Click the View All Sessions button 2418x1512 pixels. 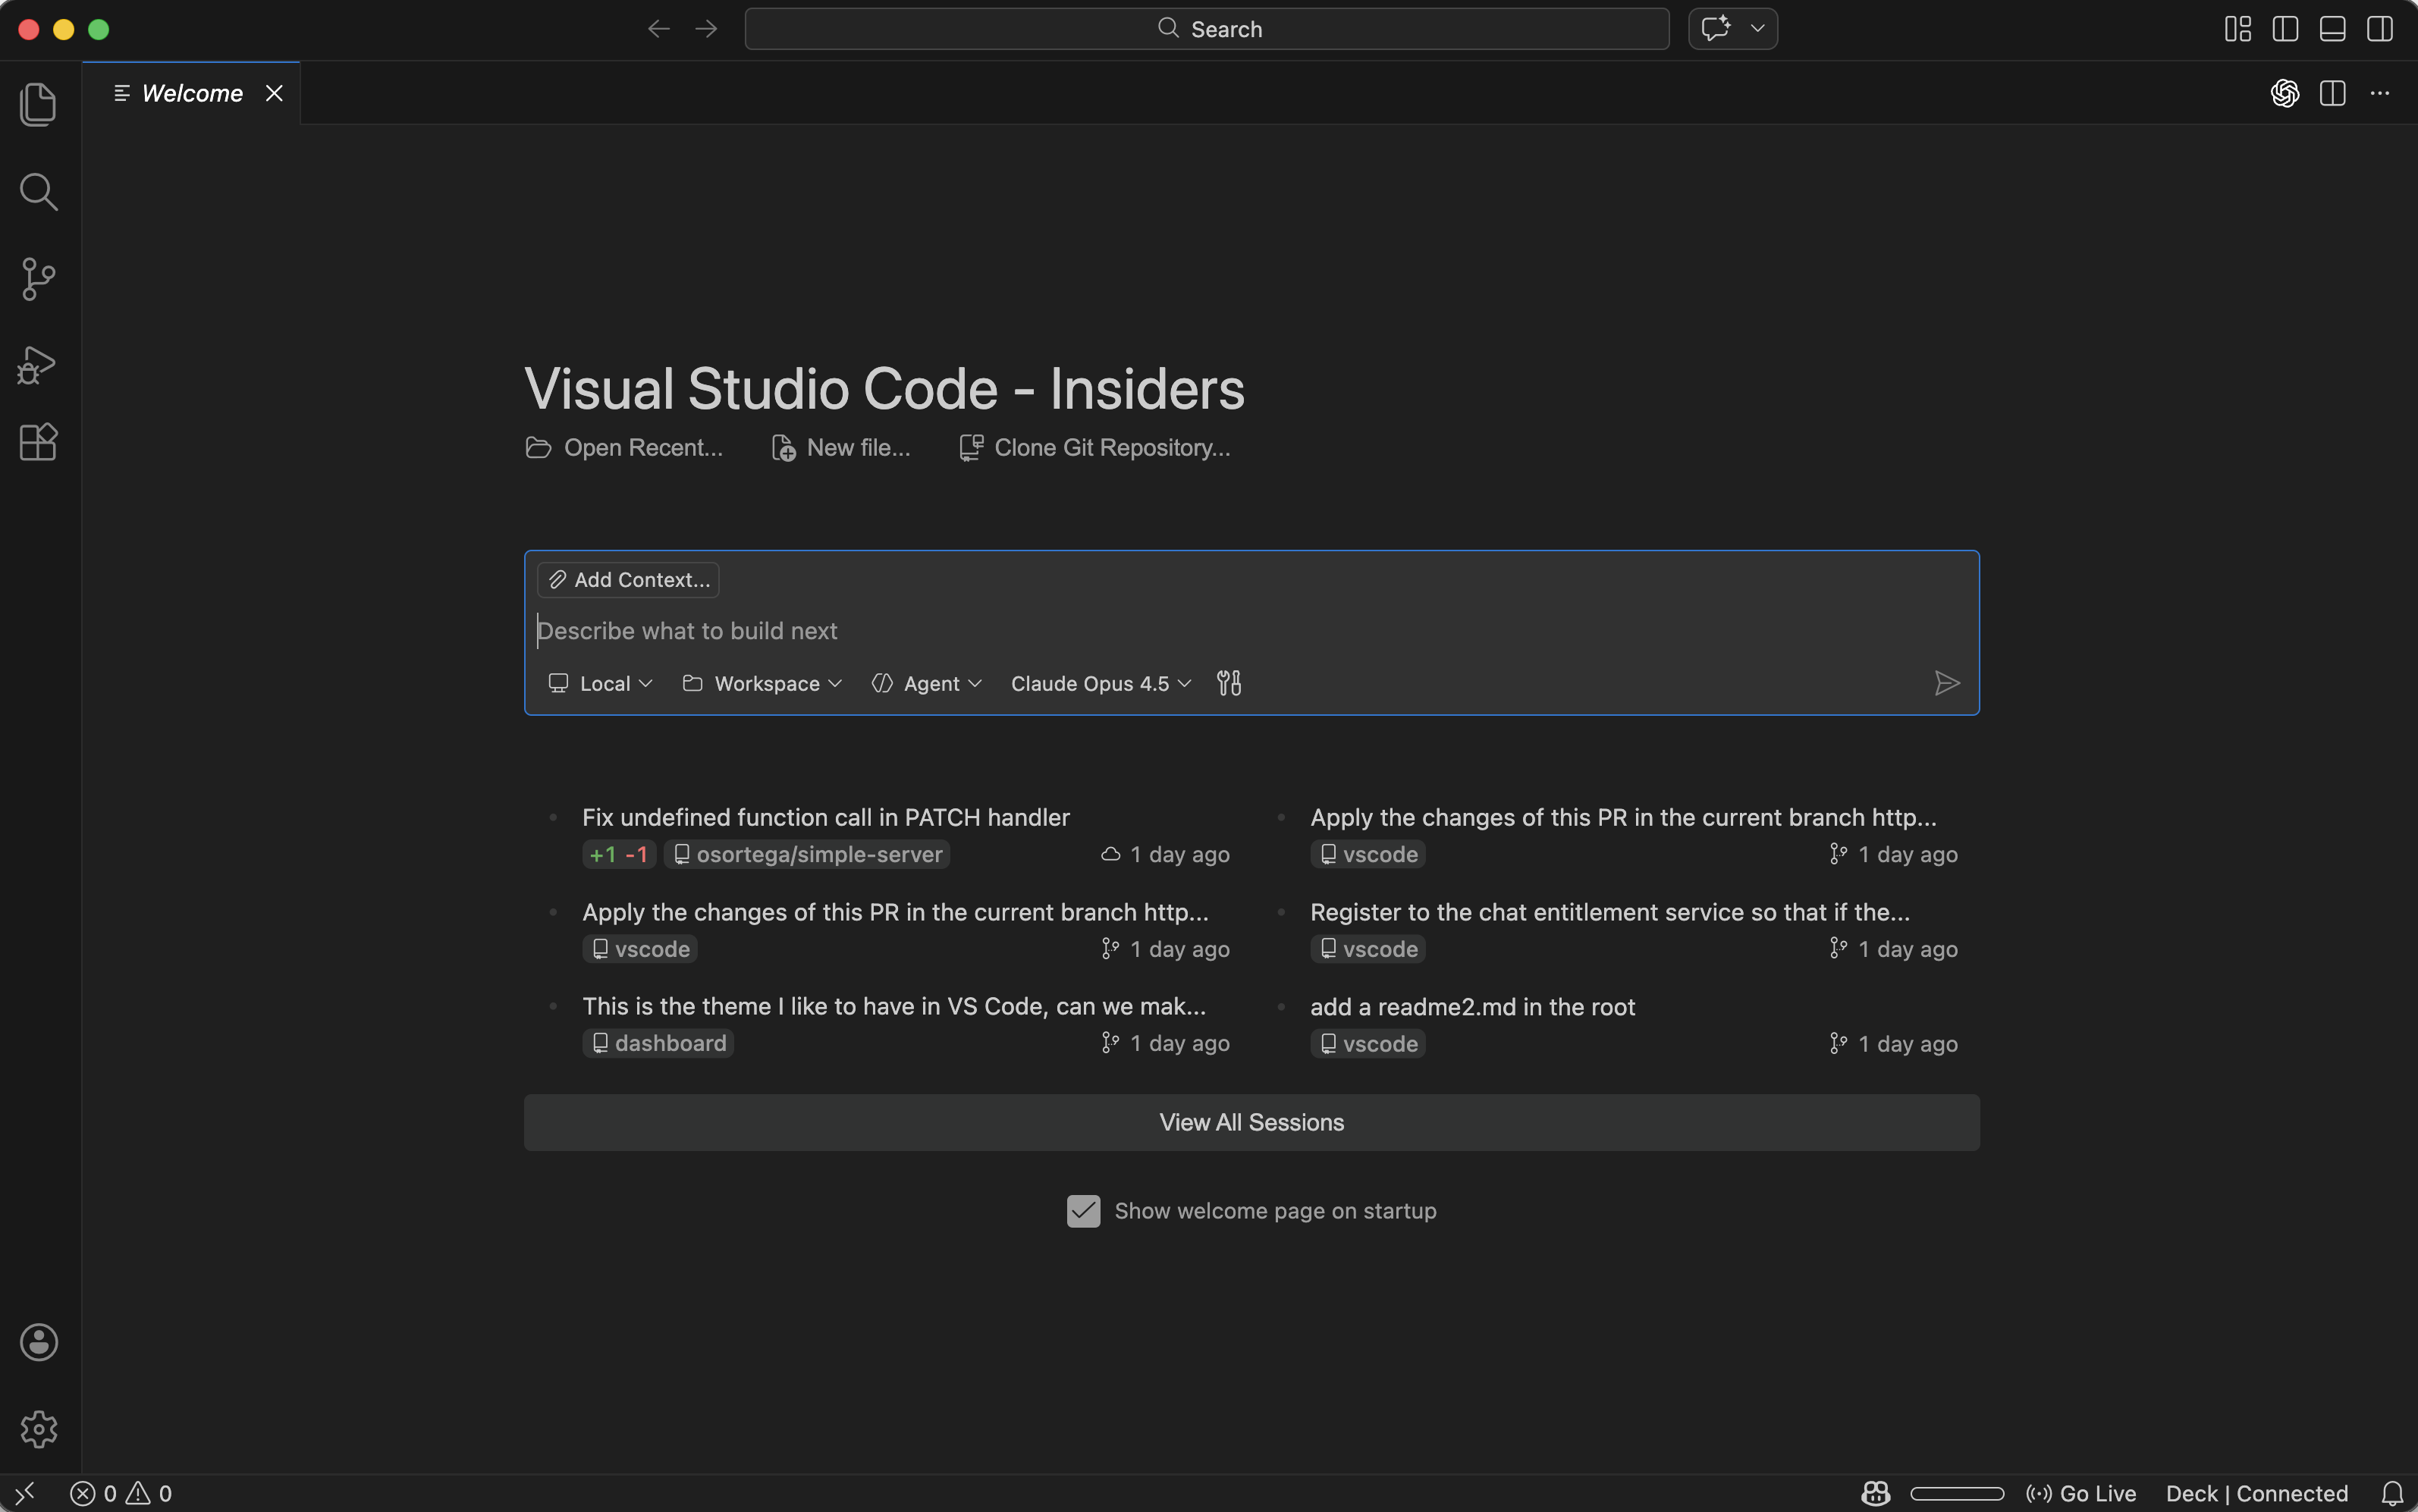[x=1251, y=1122]
